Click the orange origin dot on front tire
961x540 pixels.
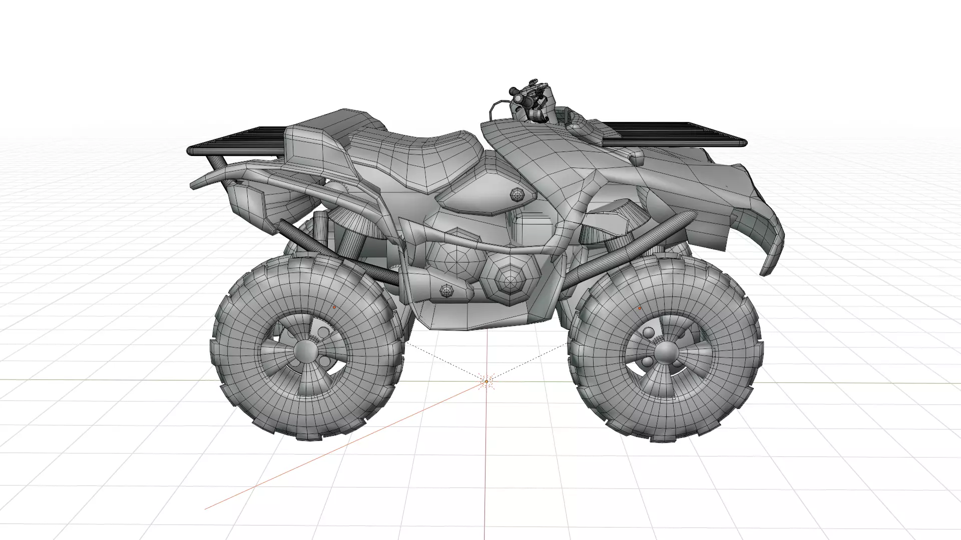(640, 308)
